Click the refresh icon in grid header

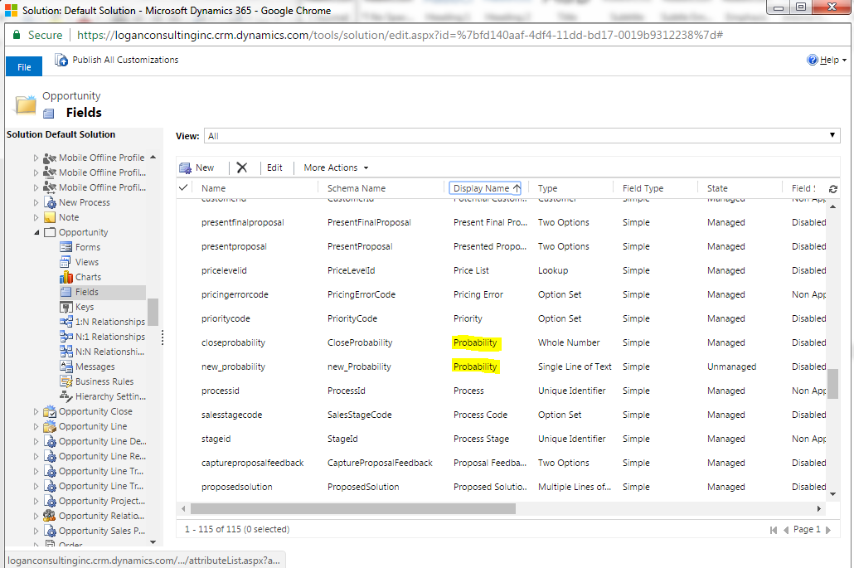tap(832, 189)
